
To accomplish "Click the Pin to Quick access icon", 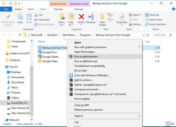I will point(8,17).
